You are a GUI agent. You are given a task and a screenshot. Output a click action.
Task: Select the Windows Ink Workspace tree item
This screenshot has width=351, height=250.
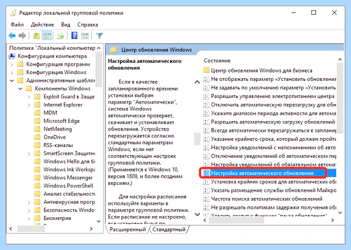pos(69,170)
